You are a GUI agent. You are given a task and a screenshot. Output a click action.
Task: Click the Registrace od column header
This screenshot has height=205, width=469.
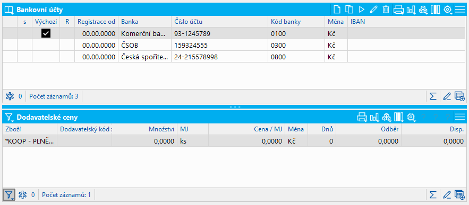pos(96,22)
